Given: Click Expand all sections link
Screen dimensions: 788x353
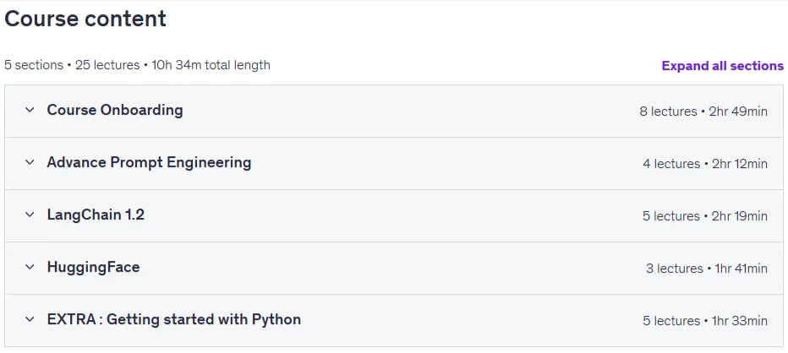Looking at the screenshot, I should tap(722, 66).
